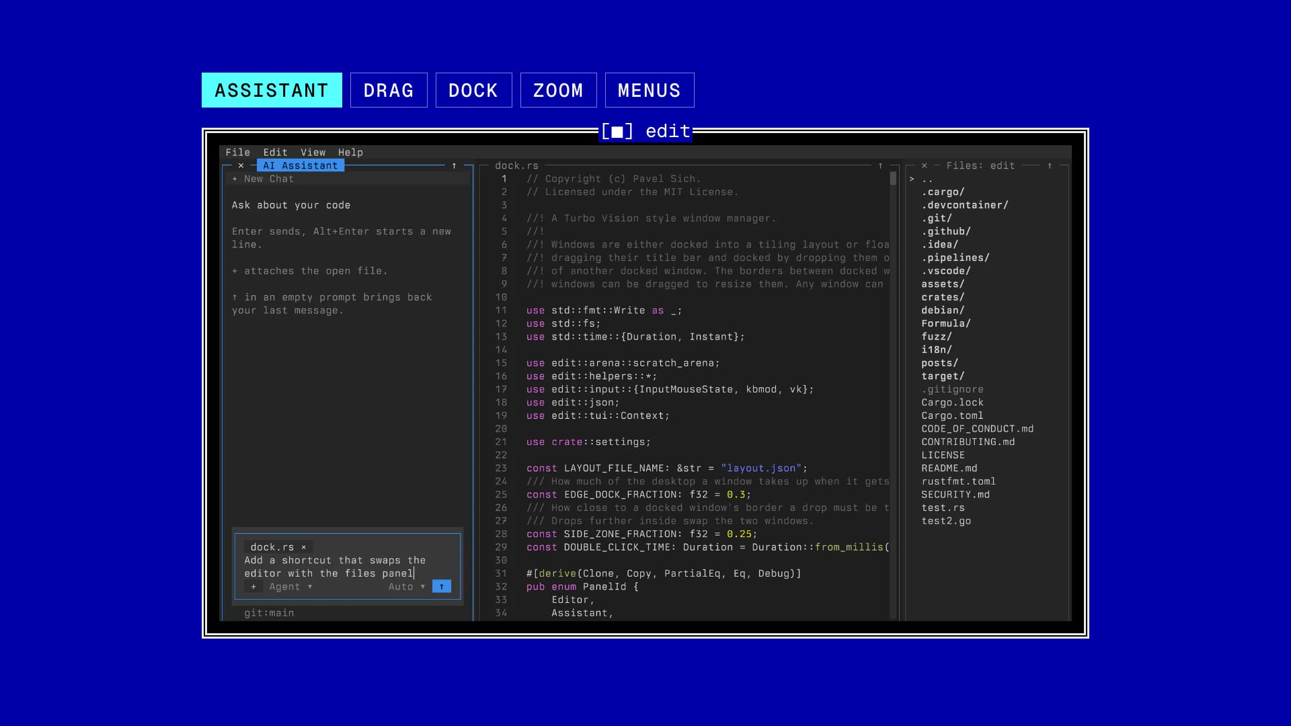
Task: Send the prompt with the blue arrow button
Action: (441, 586)
